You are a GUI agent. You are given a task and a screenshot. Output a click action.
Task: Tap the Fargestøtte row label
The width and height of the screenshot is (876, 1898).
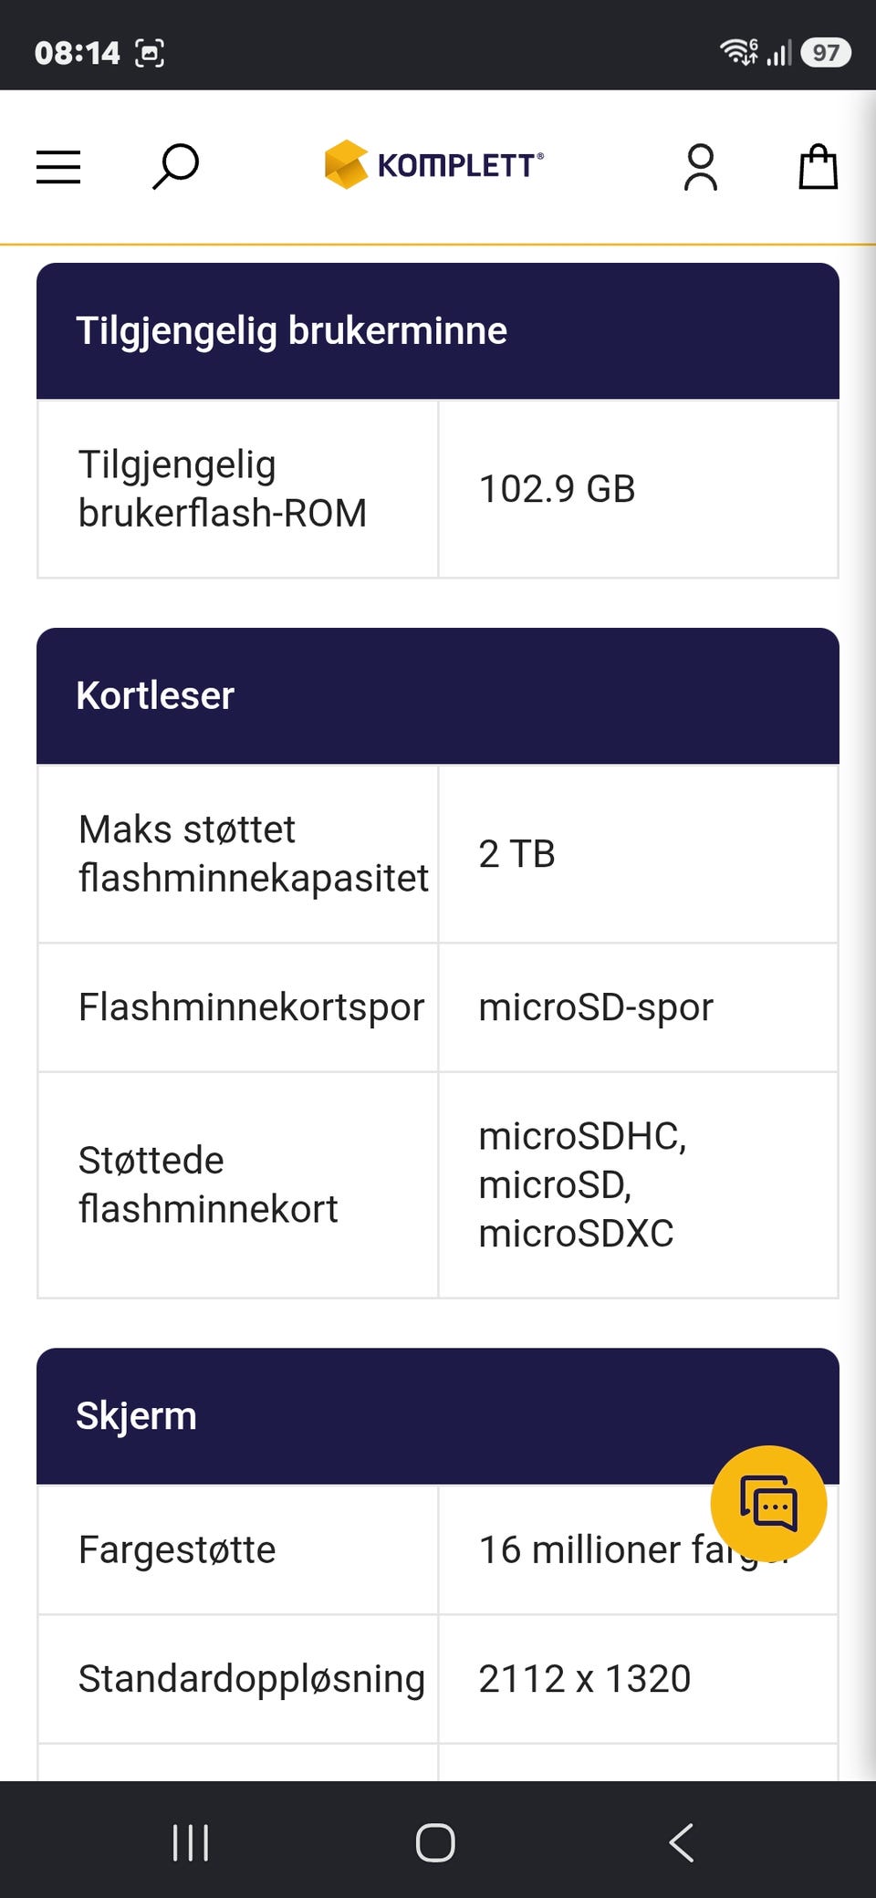pos(177,1549)
